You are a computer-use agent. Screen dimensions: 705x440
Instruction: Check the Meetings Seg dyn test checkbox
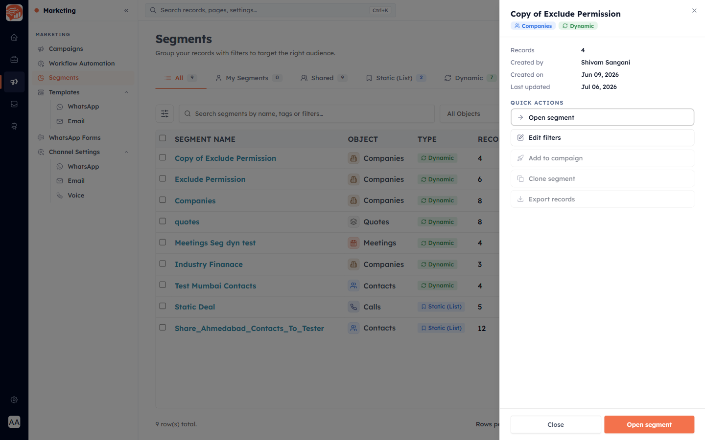163,242
